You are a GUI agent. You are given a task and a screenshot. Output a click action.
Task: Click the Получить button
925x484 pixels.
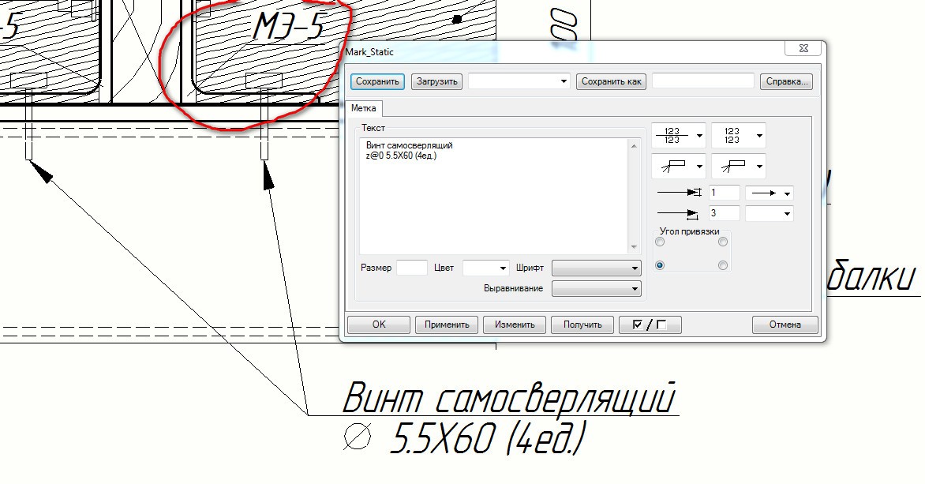click(x=582, y=325)
